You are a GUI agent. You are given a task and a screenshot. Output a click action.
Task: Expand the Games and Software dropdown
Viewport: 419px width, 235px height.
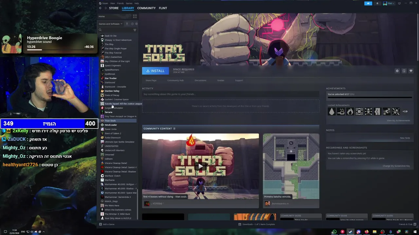point(111,24)
